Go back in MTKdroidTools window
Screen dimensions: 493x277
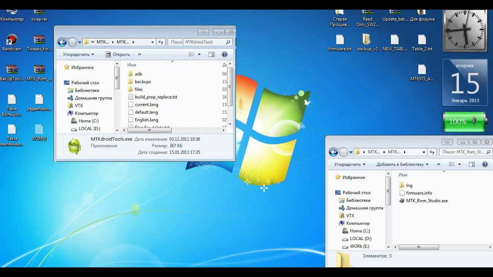click(x=62, y=42)
